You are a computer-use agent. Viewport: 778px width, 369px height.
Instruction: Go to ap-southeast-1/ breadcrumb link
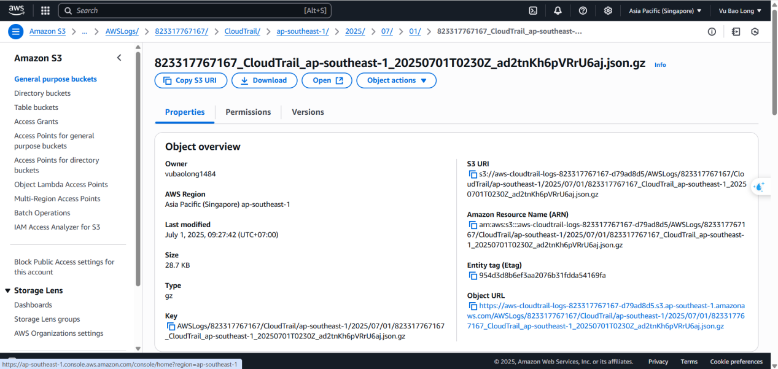click(x=303, y=31)
